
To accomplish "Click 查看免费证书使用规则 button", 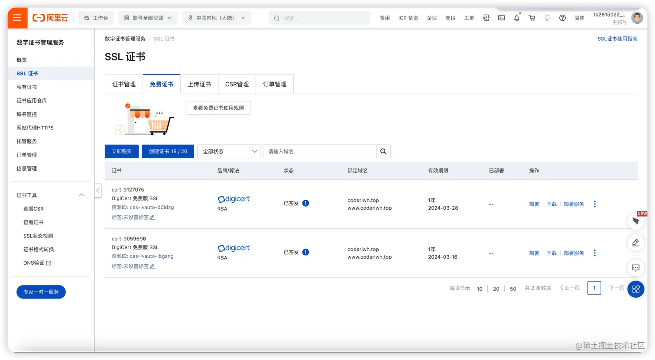I will pos(218,108).
